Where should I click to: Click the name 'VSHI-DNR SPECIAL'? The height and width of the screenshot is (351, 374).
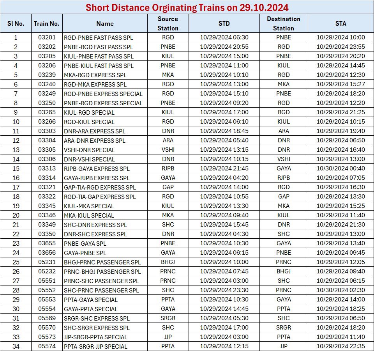(x=89, y=150)
